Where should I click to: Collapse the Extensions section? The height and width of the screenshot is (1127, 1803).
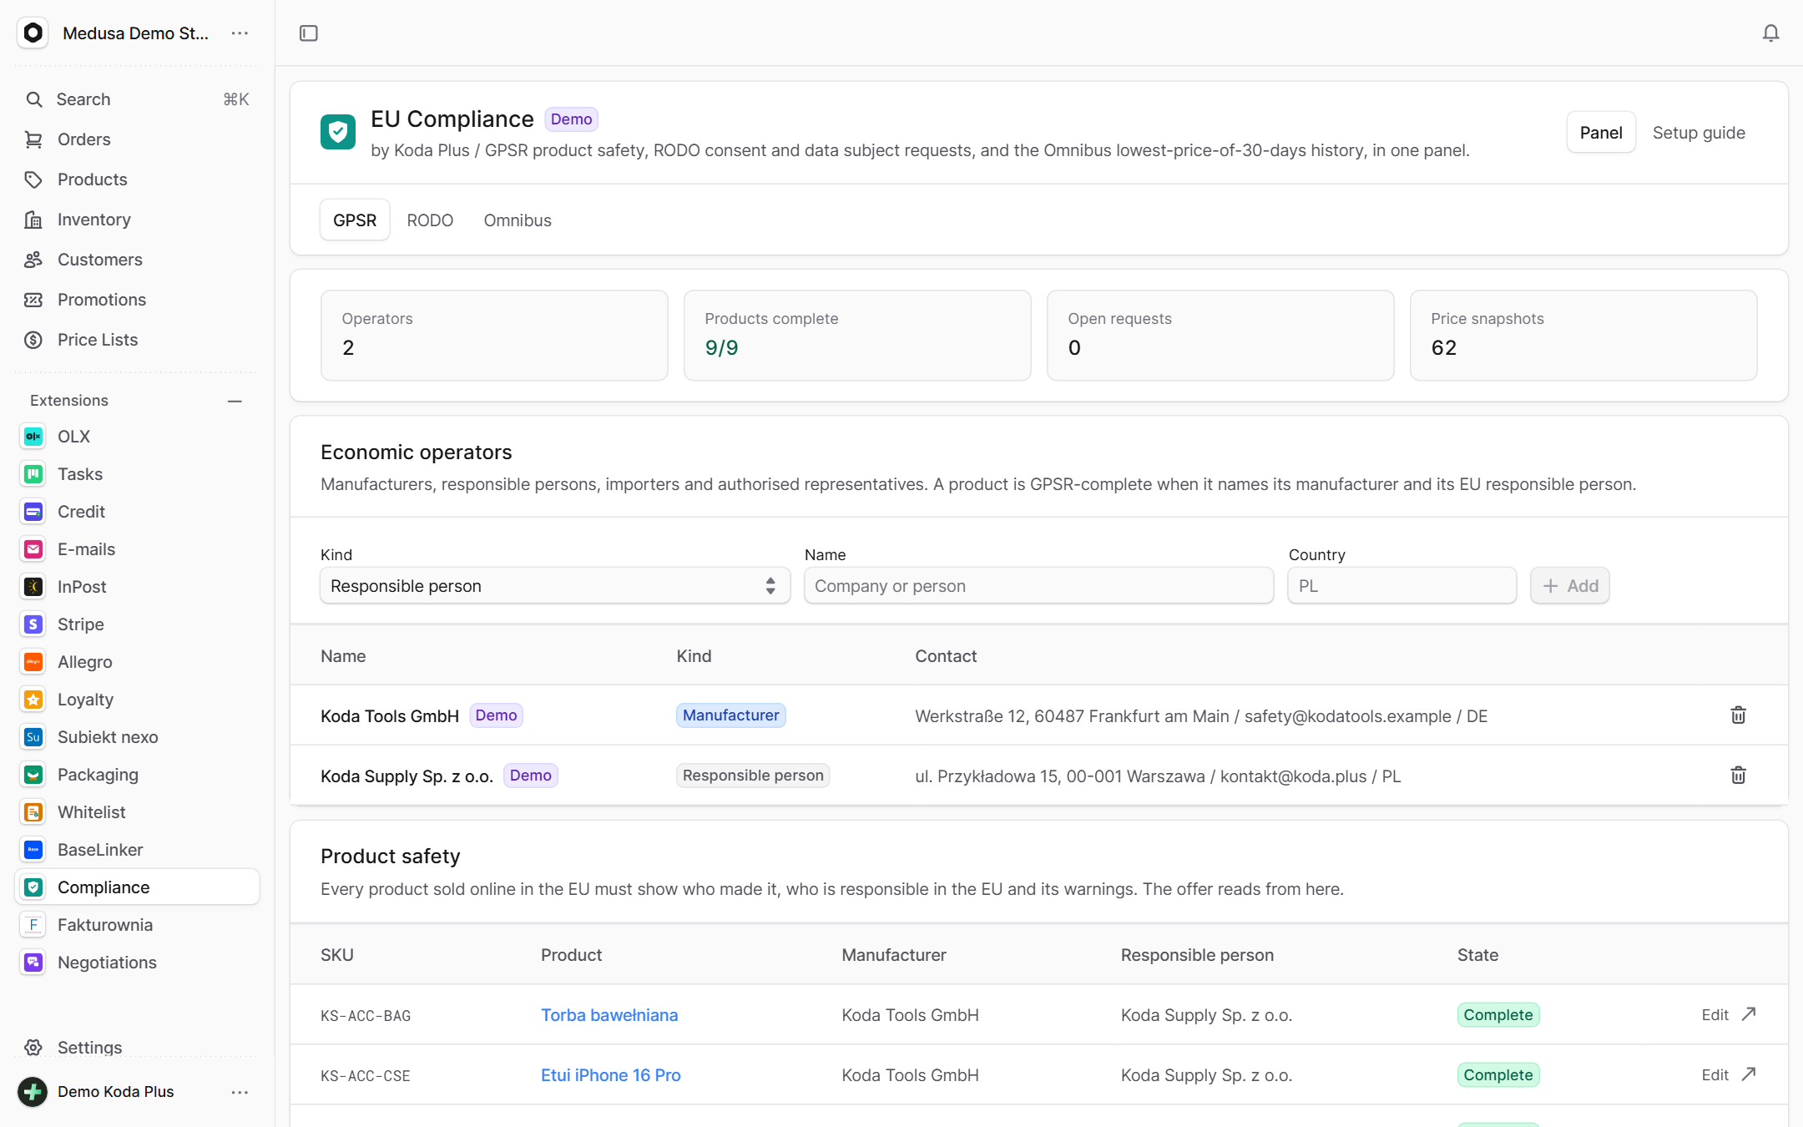click(235, 401)
